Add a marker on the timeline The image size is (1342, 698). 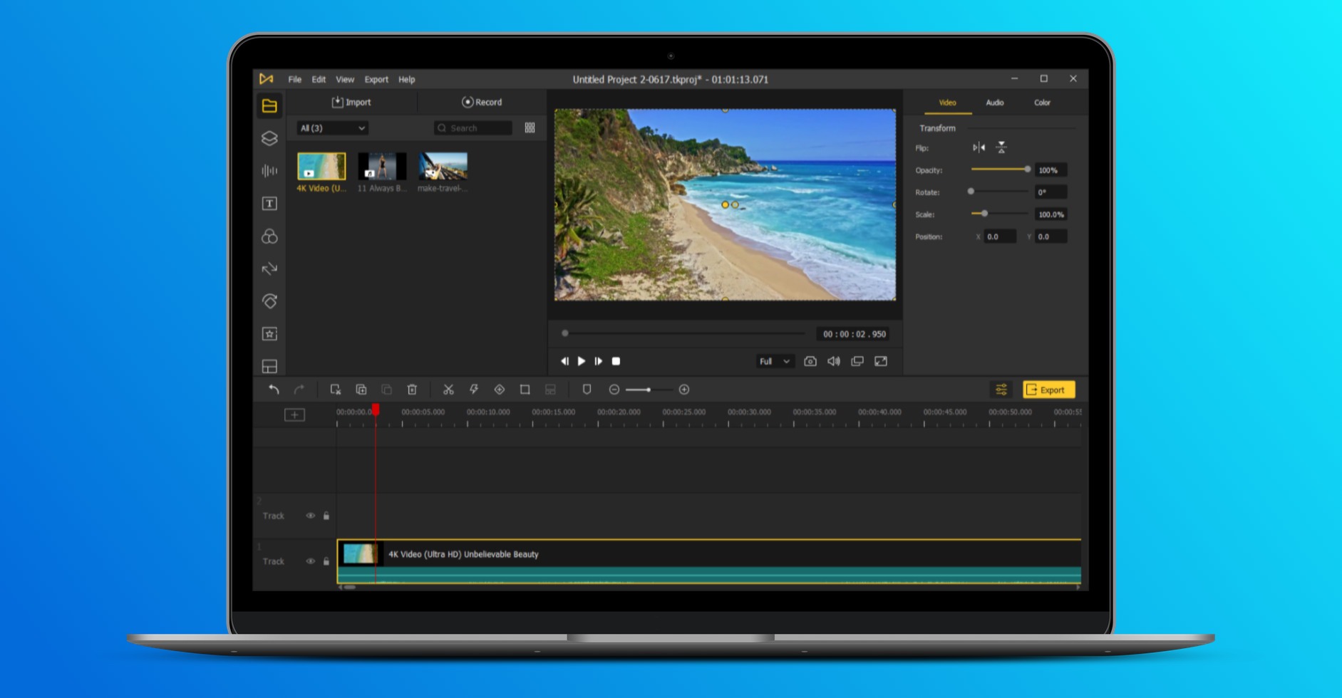587,390
